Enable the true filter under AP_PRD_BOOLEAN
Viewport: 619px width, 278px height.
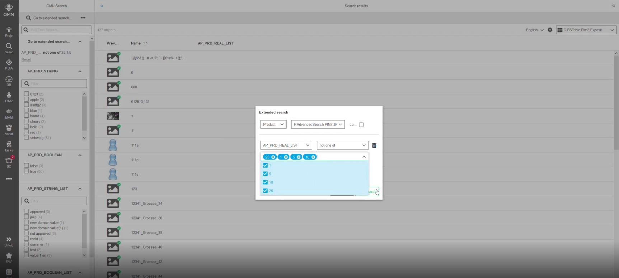pos(27,171)
